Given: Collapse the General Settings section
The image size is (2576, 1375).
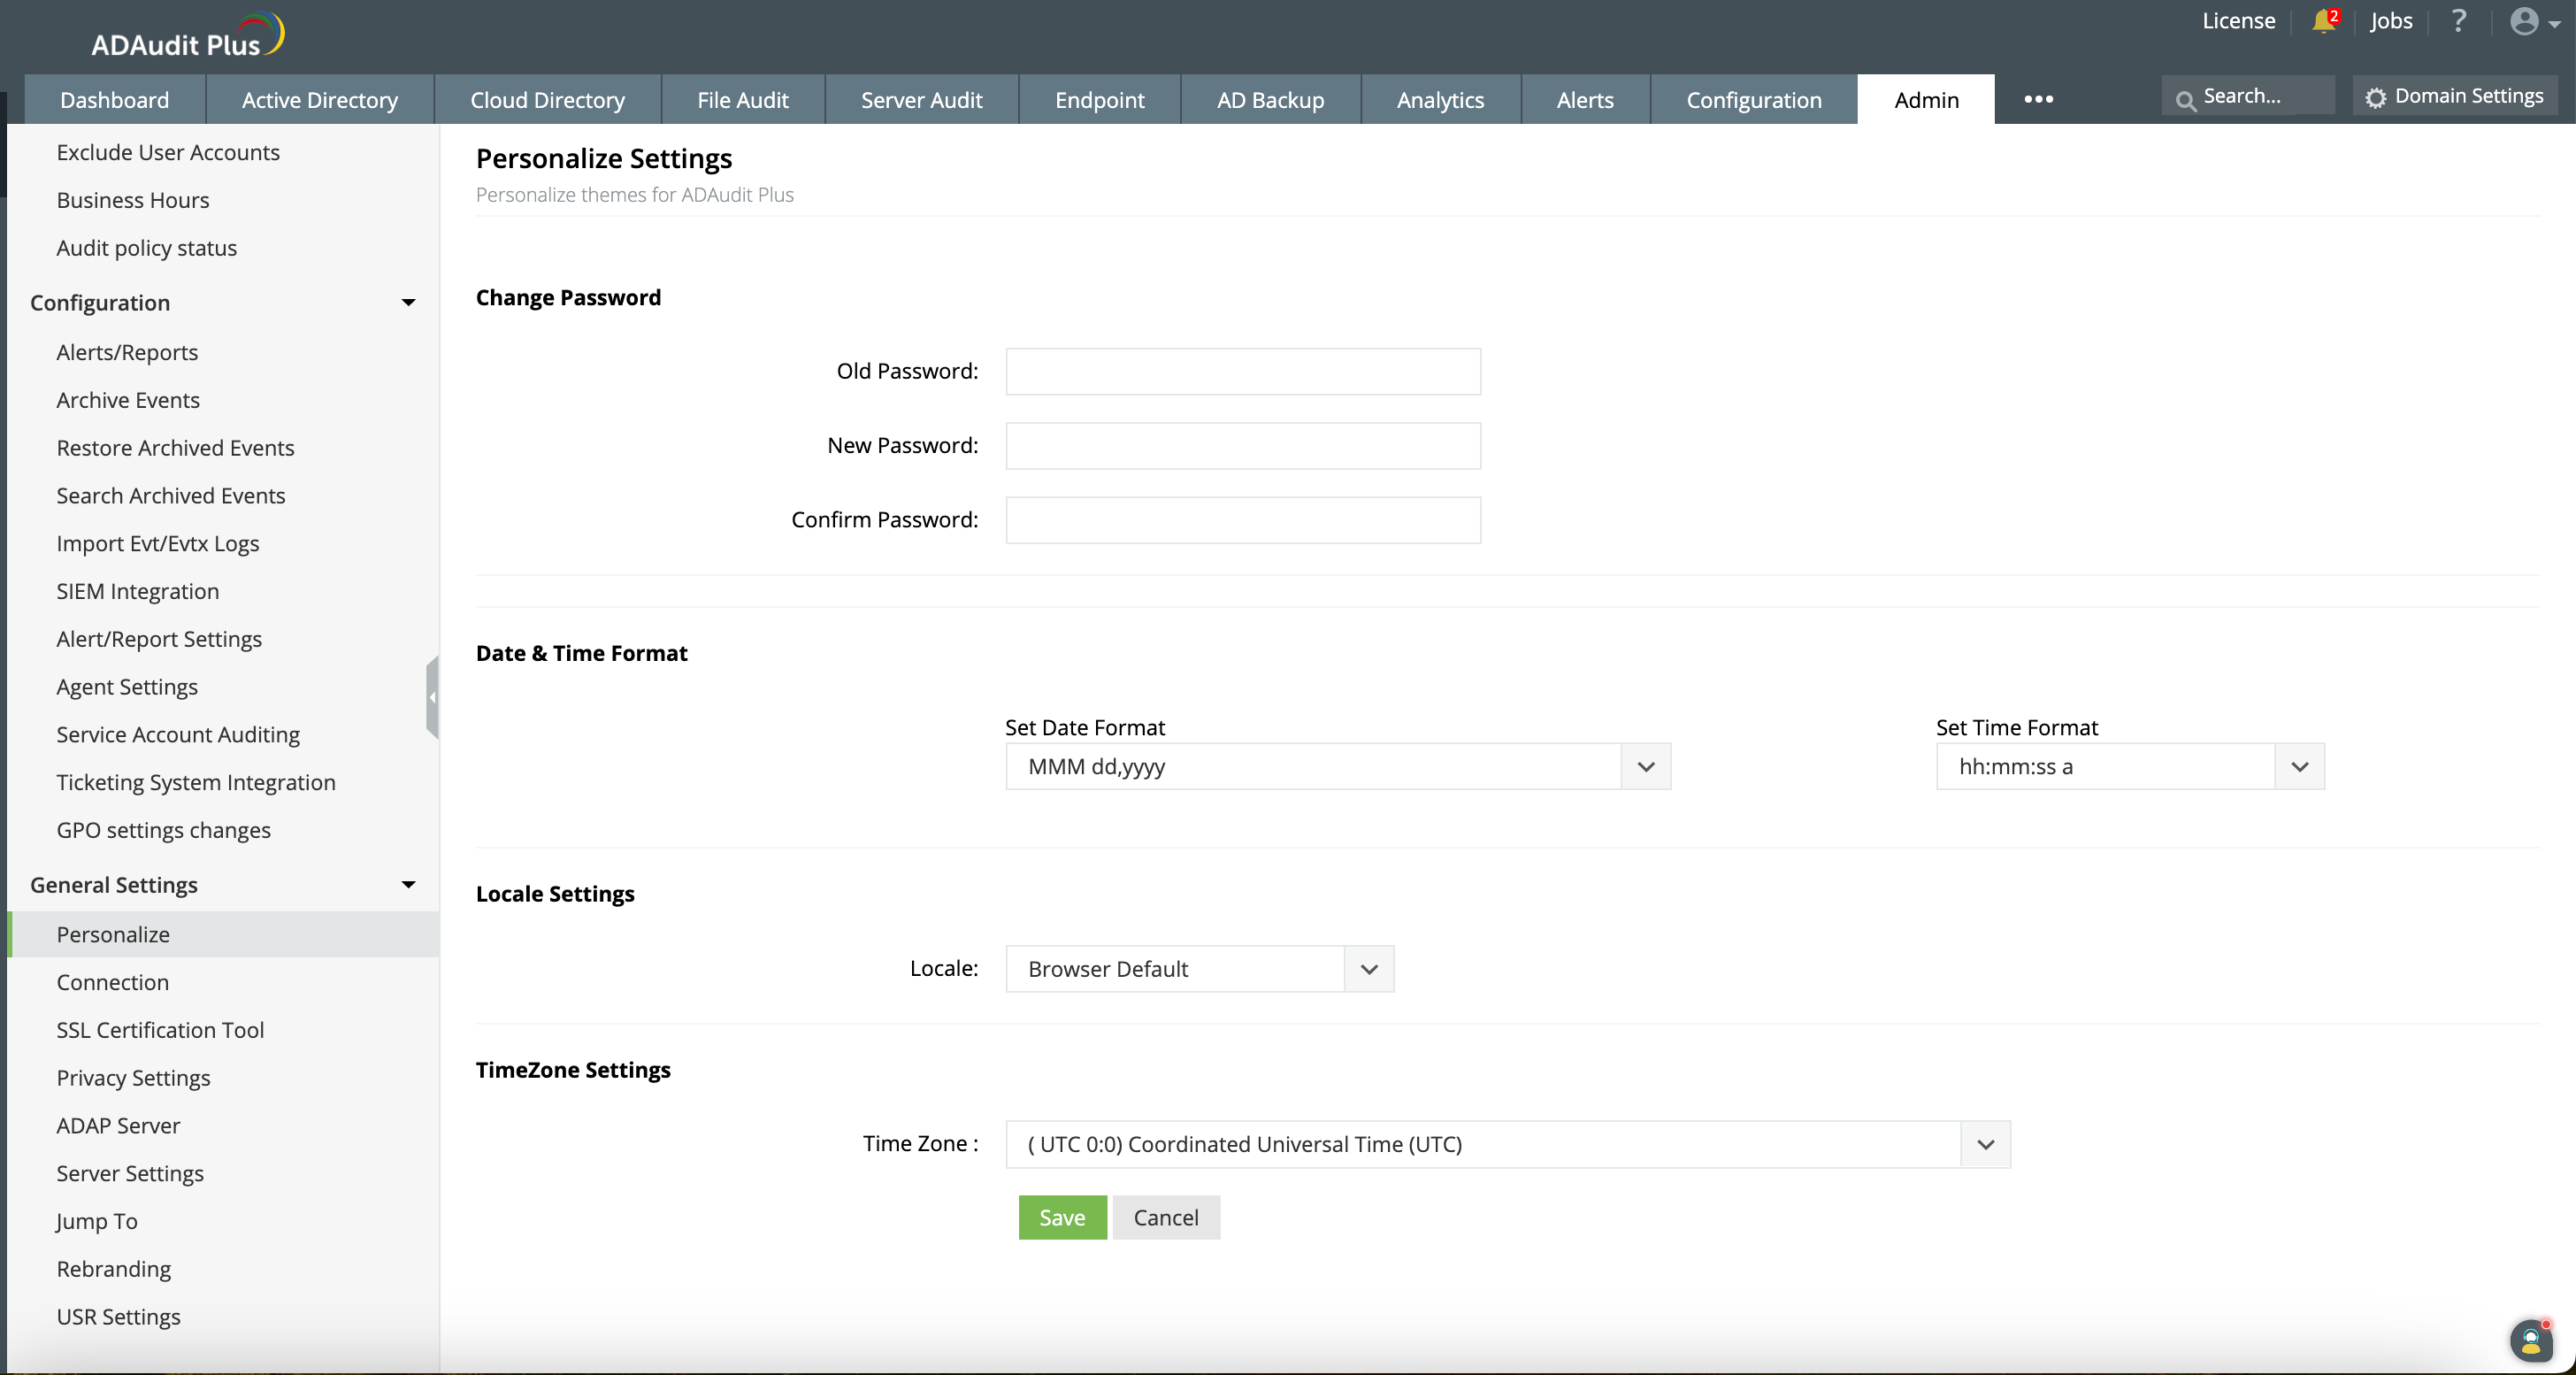Looking at the screenshot, I should pos(408,884).
